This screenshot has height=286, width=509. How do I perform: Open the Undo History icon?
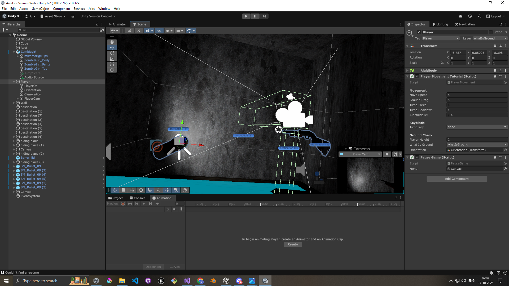[x=470, y=16]
